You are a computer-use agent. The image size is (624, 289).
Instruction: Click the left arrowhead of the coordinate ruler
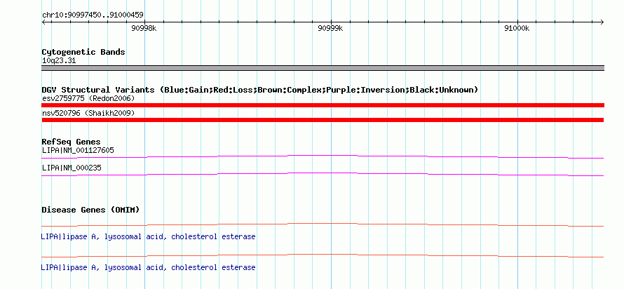coord(43,22)
